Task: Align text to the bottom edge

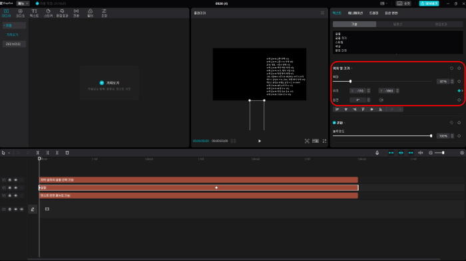Action: point(380,110)
